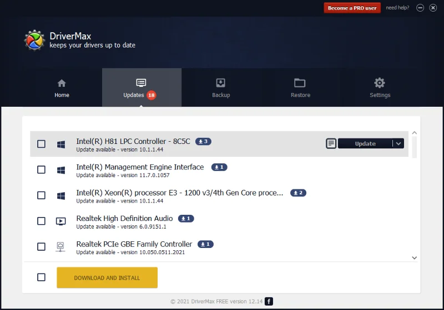This screenshot has height=310, width=444.
Task: Select the Intel(R) Xeon(R) processor E3 entry
Action: point(219,195)
